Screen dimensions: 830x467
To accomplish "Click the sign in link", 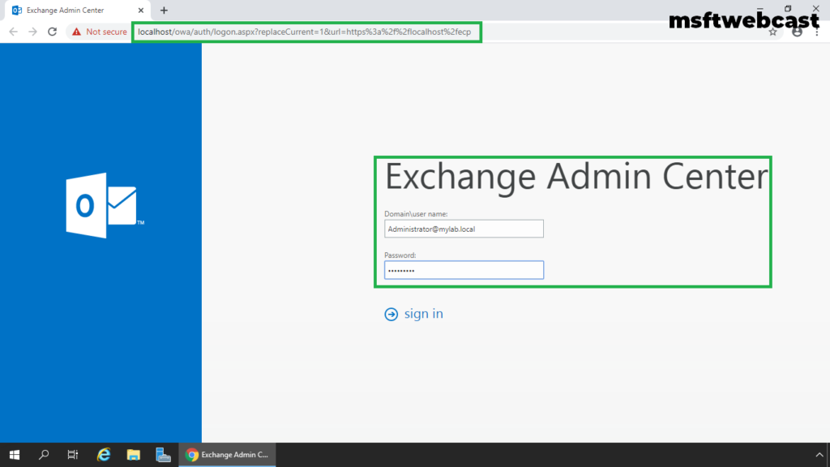I will 423,314.
